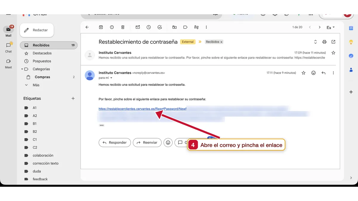Click the External badge on the subject

coord(188,42)
